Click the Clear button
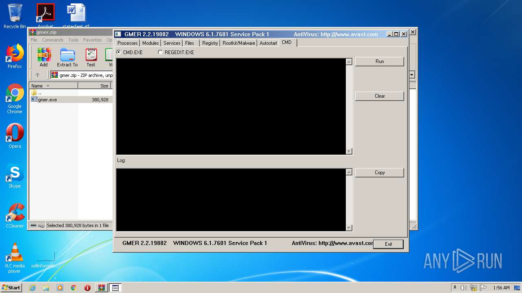The width and height of the screenshot is (522, 293). (x=380, y=96)
